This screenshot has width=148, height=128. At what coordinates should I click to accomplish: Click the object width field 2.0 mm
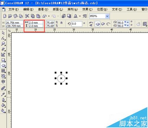pos(36,23)
